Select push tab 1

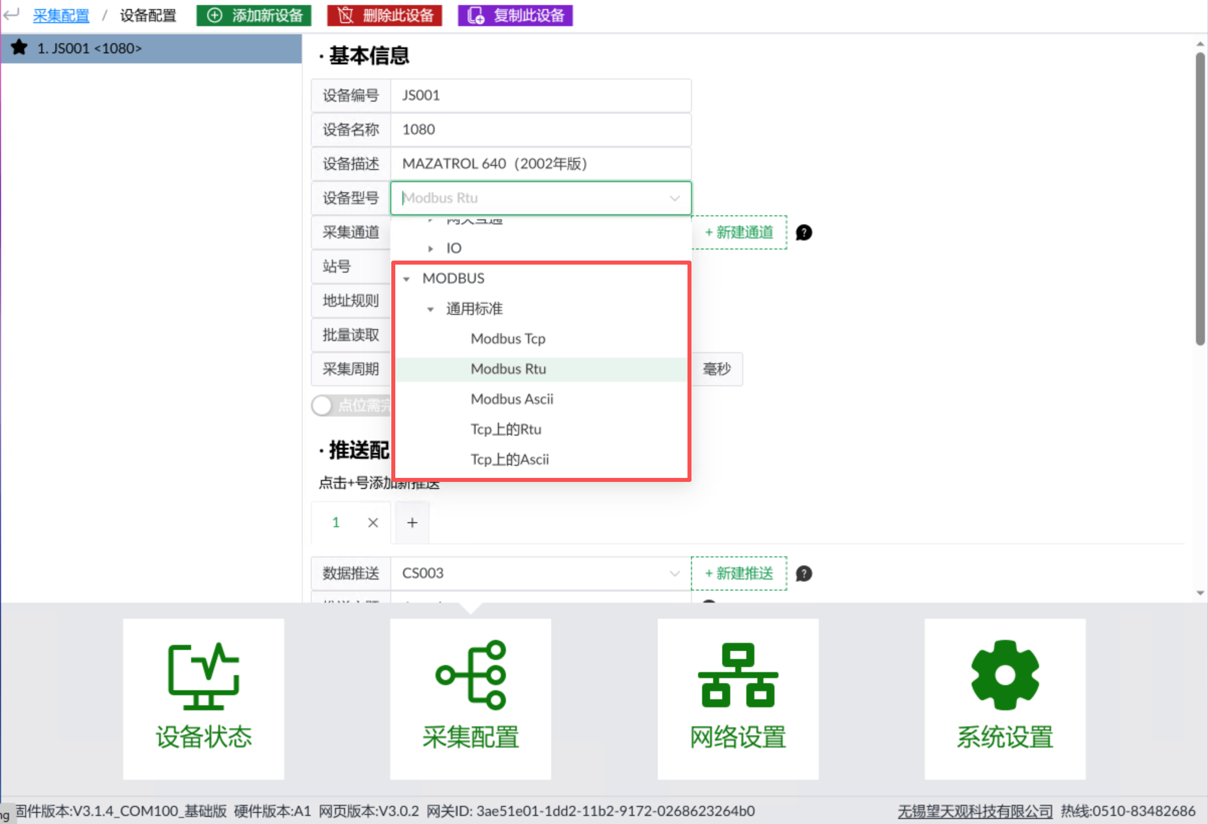click(336, 523)
